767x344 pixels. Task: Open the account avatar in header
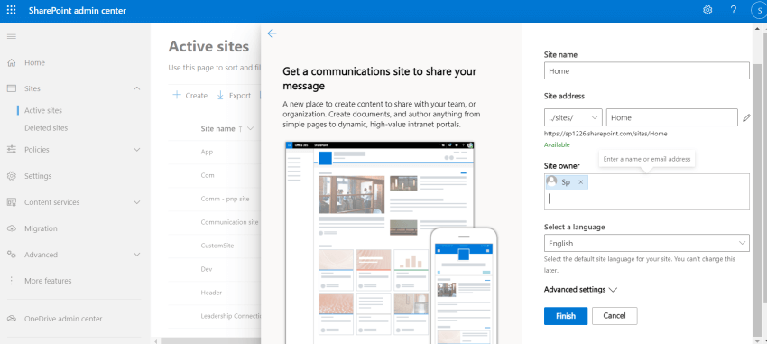coord(759,11)
